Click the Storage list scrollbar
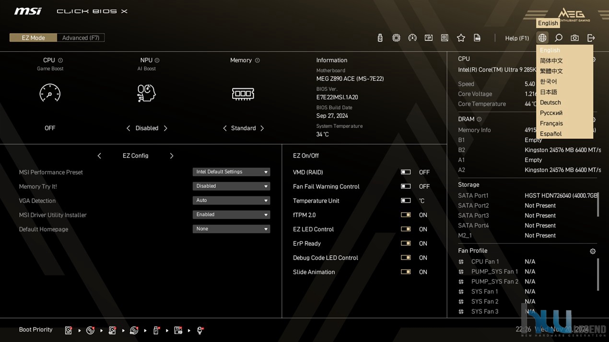The width and height of the screenshot is (609, 342). [597, 205]
